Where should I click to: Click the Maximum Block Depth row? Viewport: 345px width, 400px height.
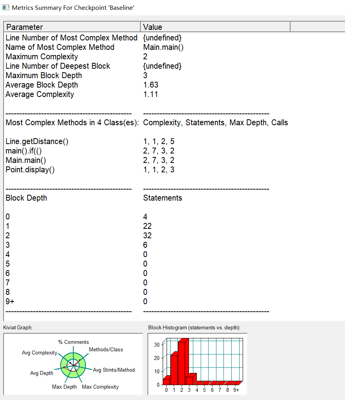(174, 75)
